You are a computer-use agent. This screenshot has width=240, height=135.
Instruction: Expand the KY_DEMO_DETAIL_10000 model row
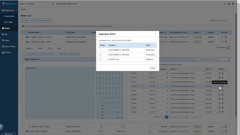(x=23, y=37)
